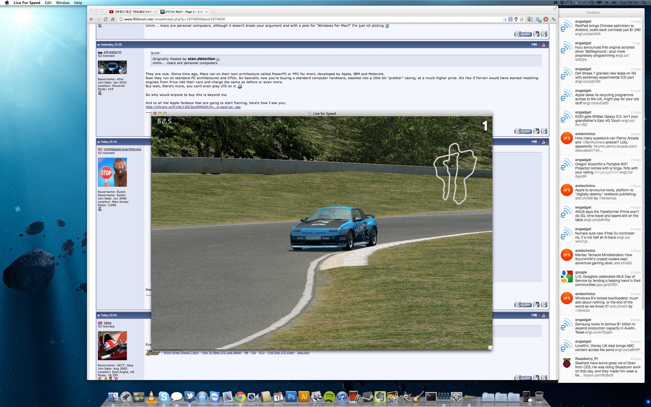Screen dimensions: 651x407
Task: Open xfirestorm username dropdown menu
Action: (x=112, y=52)
